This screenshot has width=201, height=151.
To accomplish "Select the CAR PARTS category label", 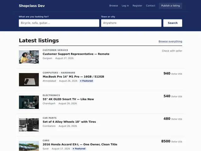I will (50, 118).
